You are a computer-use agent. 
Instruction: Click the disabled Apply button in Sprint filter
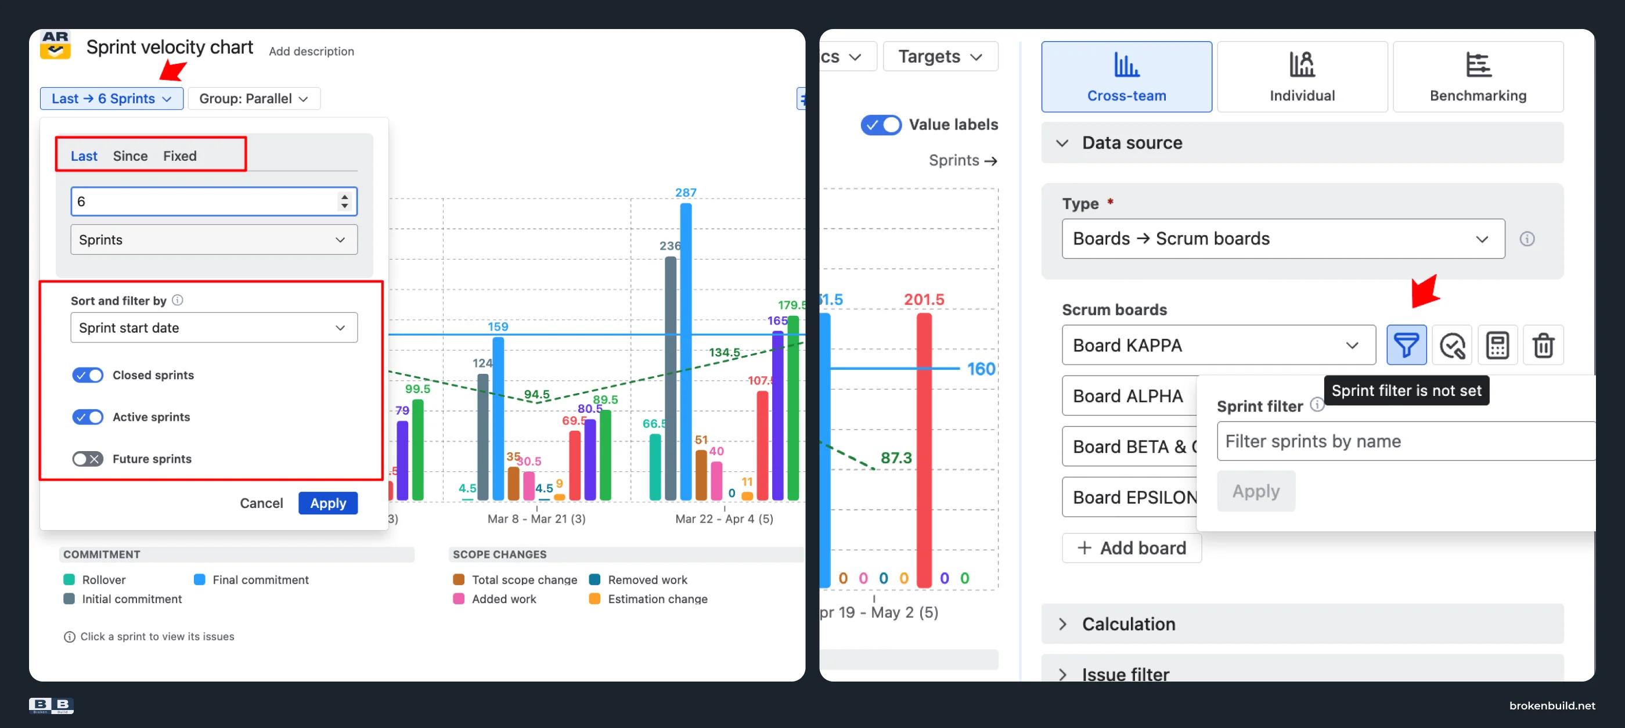pos(1255,491)
